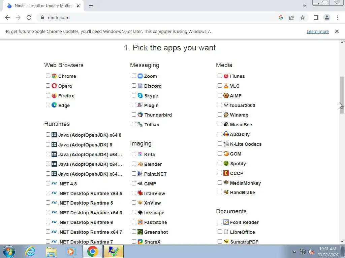Click the MediaMonkey label text
This screenshot has height=258, width=345.
tap(245, 183)
